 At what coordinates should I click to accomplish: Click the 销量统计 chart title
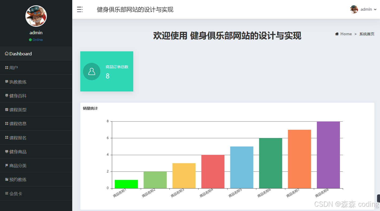click(x=90, y=108)
